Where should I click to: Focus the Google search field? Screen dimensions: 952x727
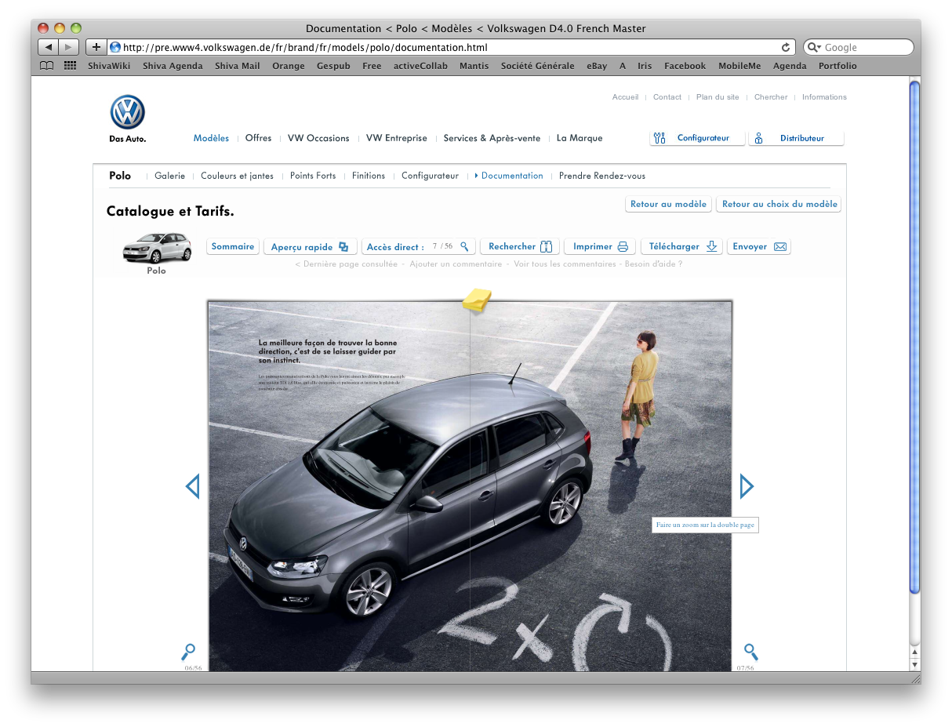tap(859, 47)
